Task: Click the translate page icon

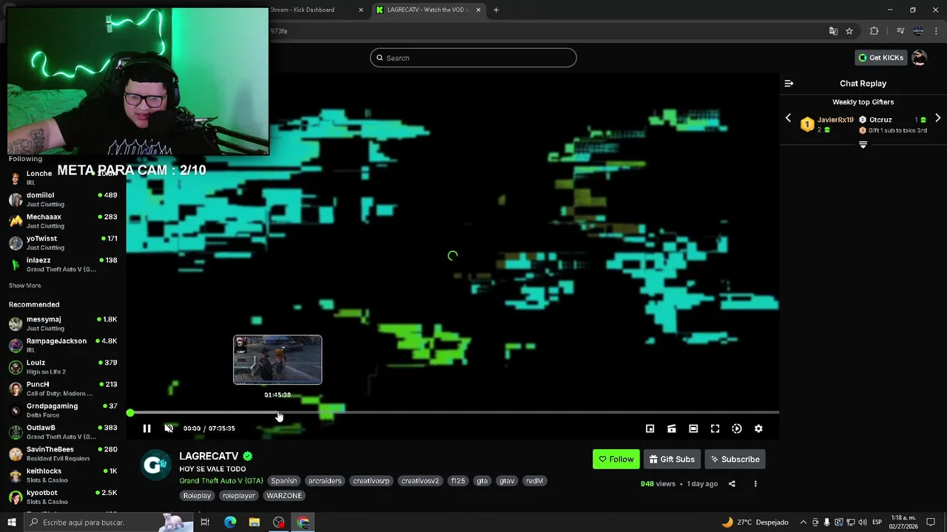Action: pyautogui.click(x=833, y=31)
